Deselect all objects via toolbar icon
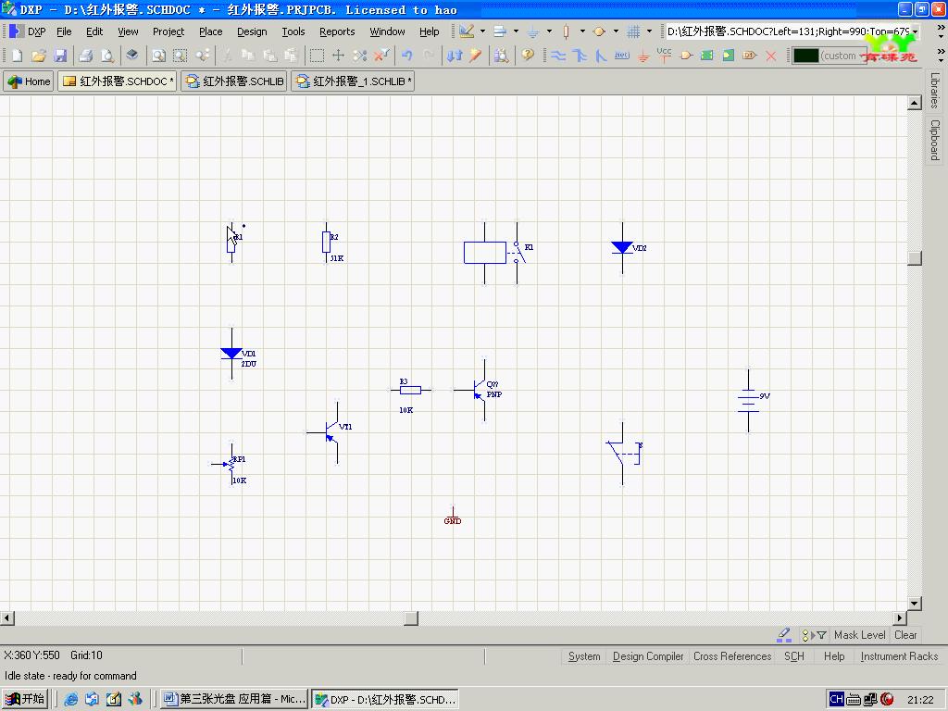This screenshot has width=948, height=711. point(360,56)
